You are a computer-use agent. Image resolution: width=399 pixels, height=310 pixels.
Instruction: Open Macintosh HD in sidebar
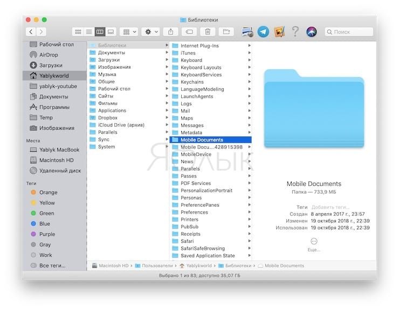56,160
